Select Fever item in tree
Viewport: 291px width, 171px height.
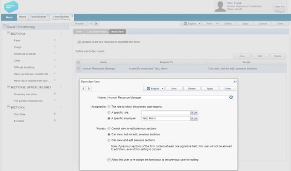tap(17, 41)
